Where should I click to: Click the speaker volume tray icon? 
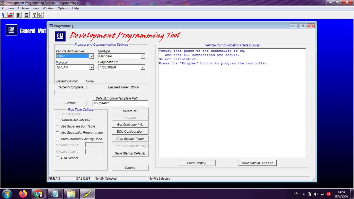tap(316, 194)
